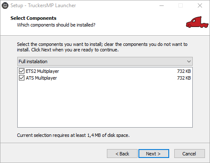Select the ETS2 Multiplayer label text
Image resolution: width=210 pixels, height=163 pixels.
click(x=43, y=71)
